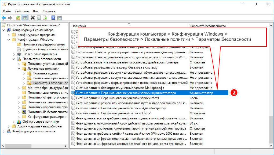Click the Delete (X) toolbar icon
This screenshot has width=274, height=155.
[33, 18]
